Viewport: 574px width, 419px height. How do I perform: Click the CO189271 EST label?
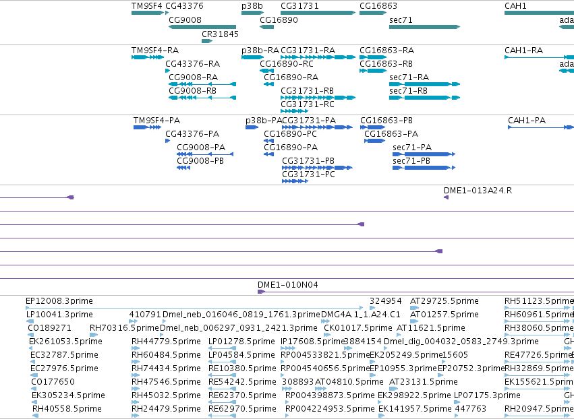[49, 328]
